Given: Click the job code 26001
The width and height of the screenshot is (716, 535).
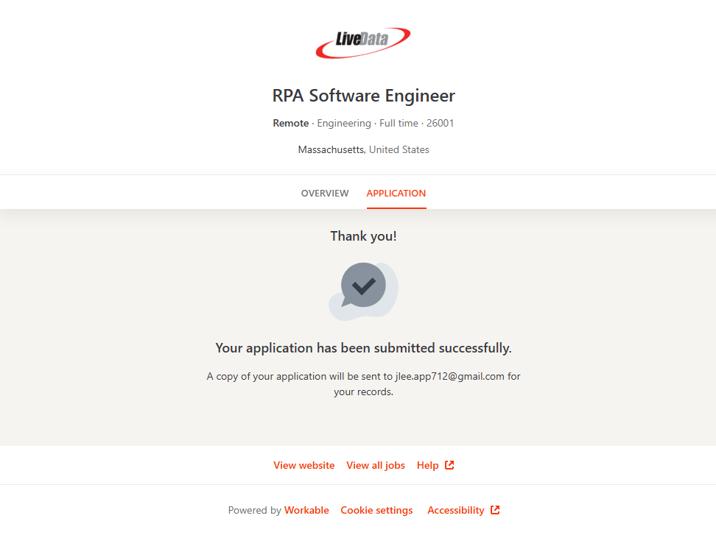Looking at the screenshot, I should tap(440, 123).
